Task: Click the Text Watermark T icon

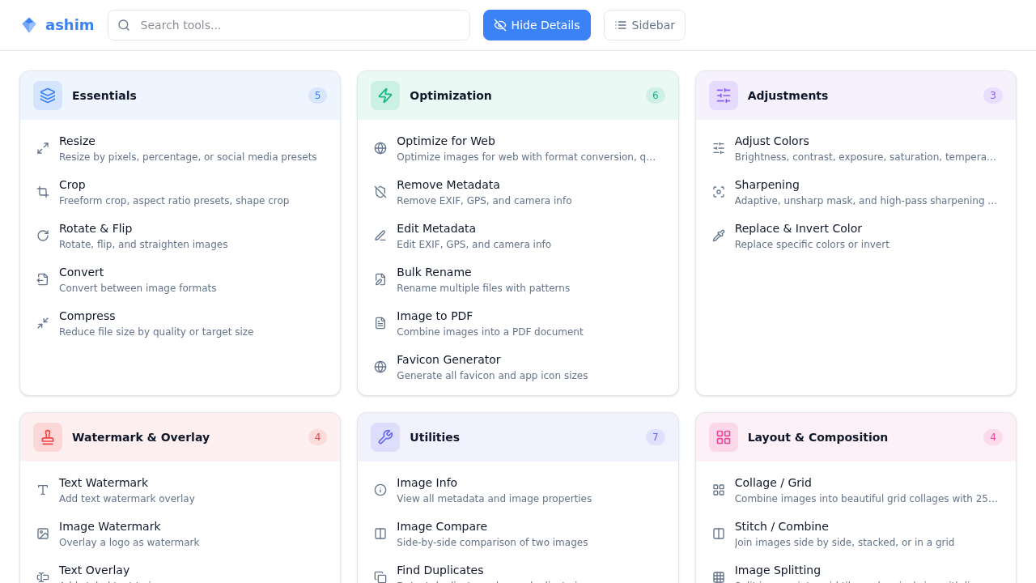Action: 43,490
